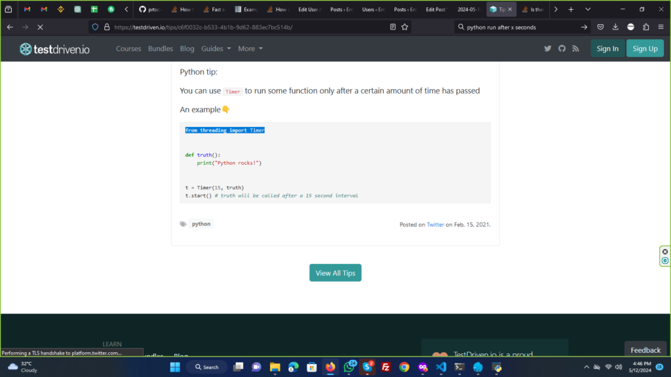671x377 pixels.
Task: Open the Twitter icon in site header
Action: coord(548,48)
